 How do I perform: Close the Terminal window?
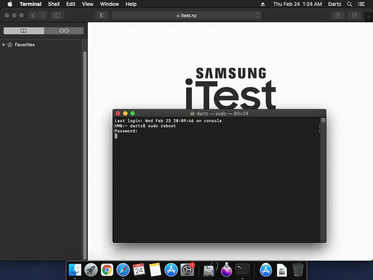tap(118, 114)
